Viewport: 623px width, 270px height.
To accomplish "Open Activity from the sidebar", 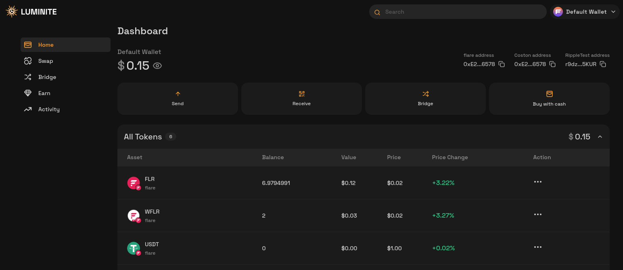I will click(48, 109).
